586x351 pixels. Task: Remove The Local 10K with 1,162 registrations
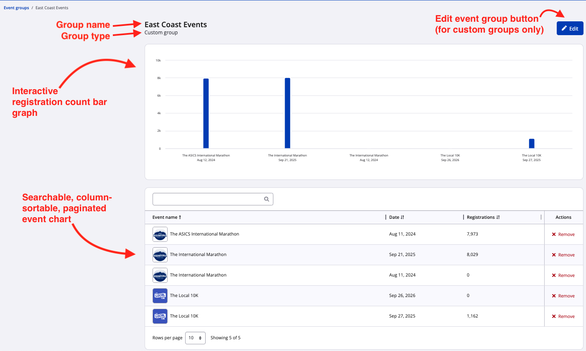[563, 316]
